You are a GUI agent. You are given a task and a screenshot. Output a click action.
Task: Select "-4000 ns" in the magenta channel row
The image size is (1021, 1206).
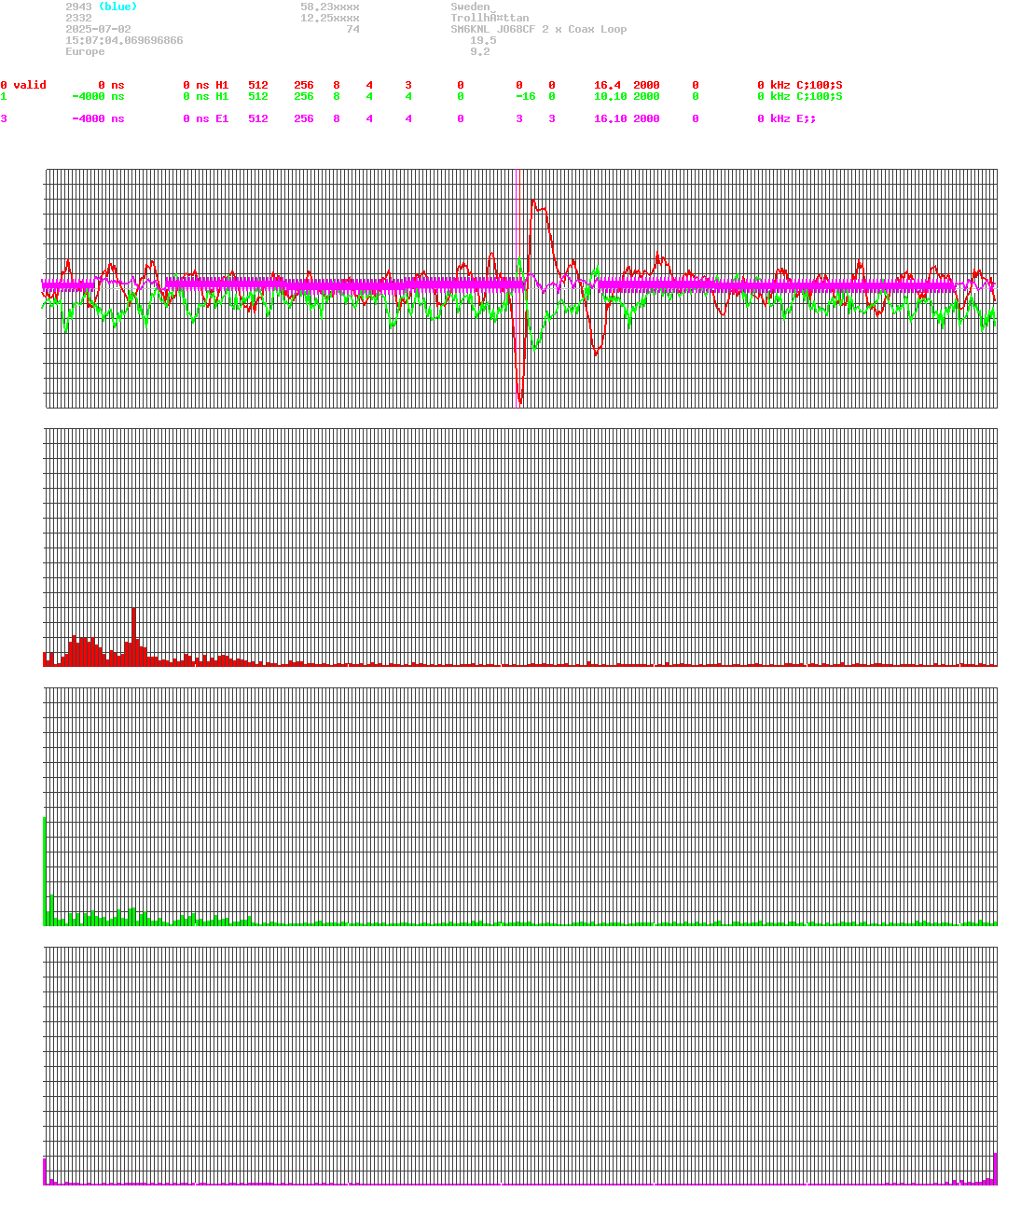coord(98,118)
